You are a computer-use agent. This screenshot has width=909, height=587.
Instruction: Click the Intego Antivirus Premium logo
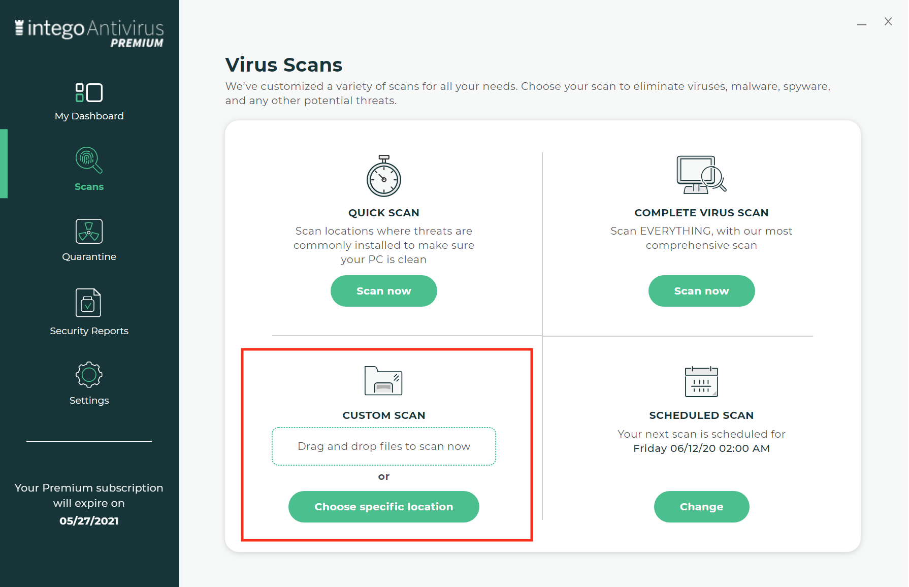coord(89,34)
